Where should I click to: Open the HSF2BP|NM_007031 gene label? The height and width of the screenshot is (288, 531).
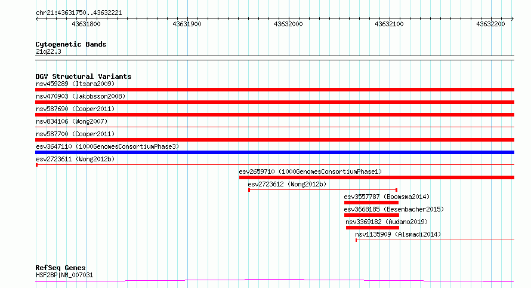coord(64,275)
